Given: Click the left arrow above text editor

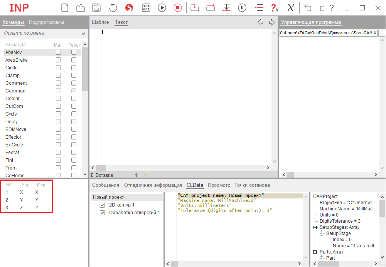Looking at the screenshot, I should tap(260, 22).
